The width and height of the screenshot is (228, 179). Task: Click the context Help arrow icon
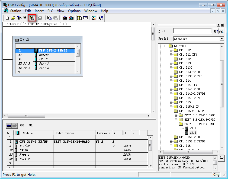[101, 18]
